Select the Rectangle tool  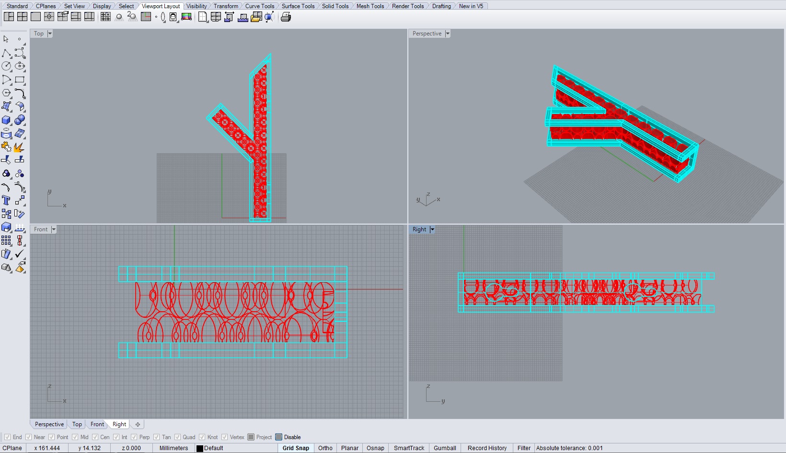point(20,79)
